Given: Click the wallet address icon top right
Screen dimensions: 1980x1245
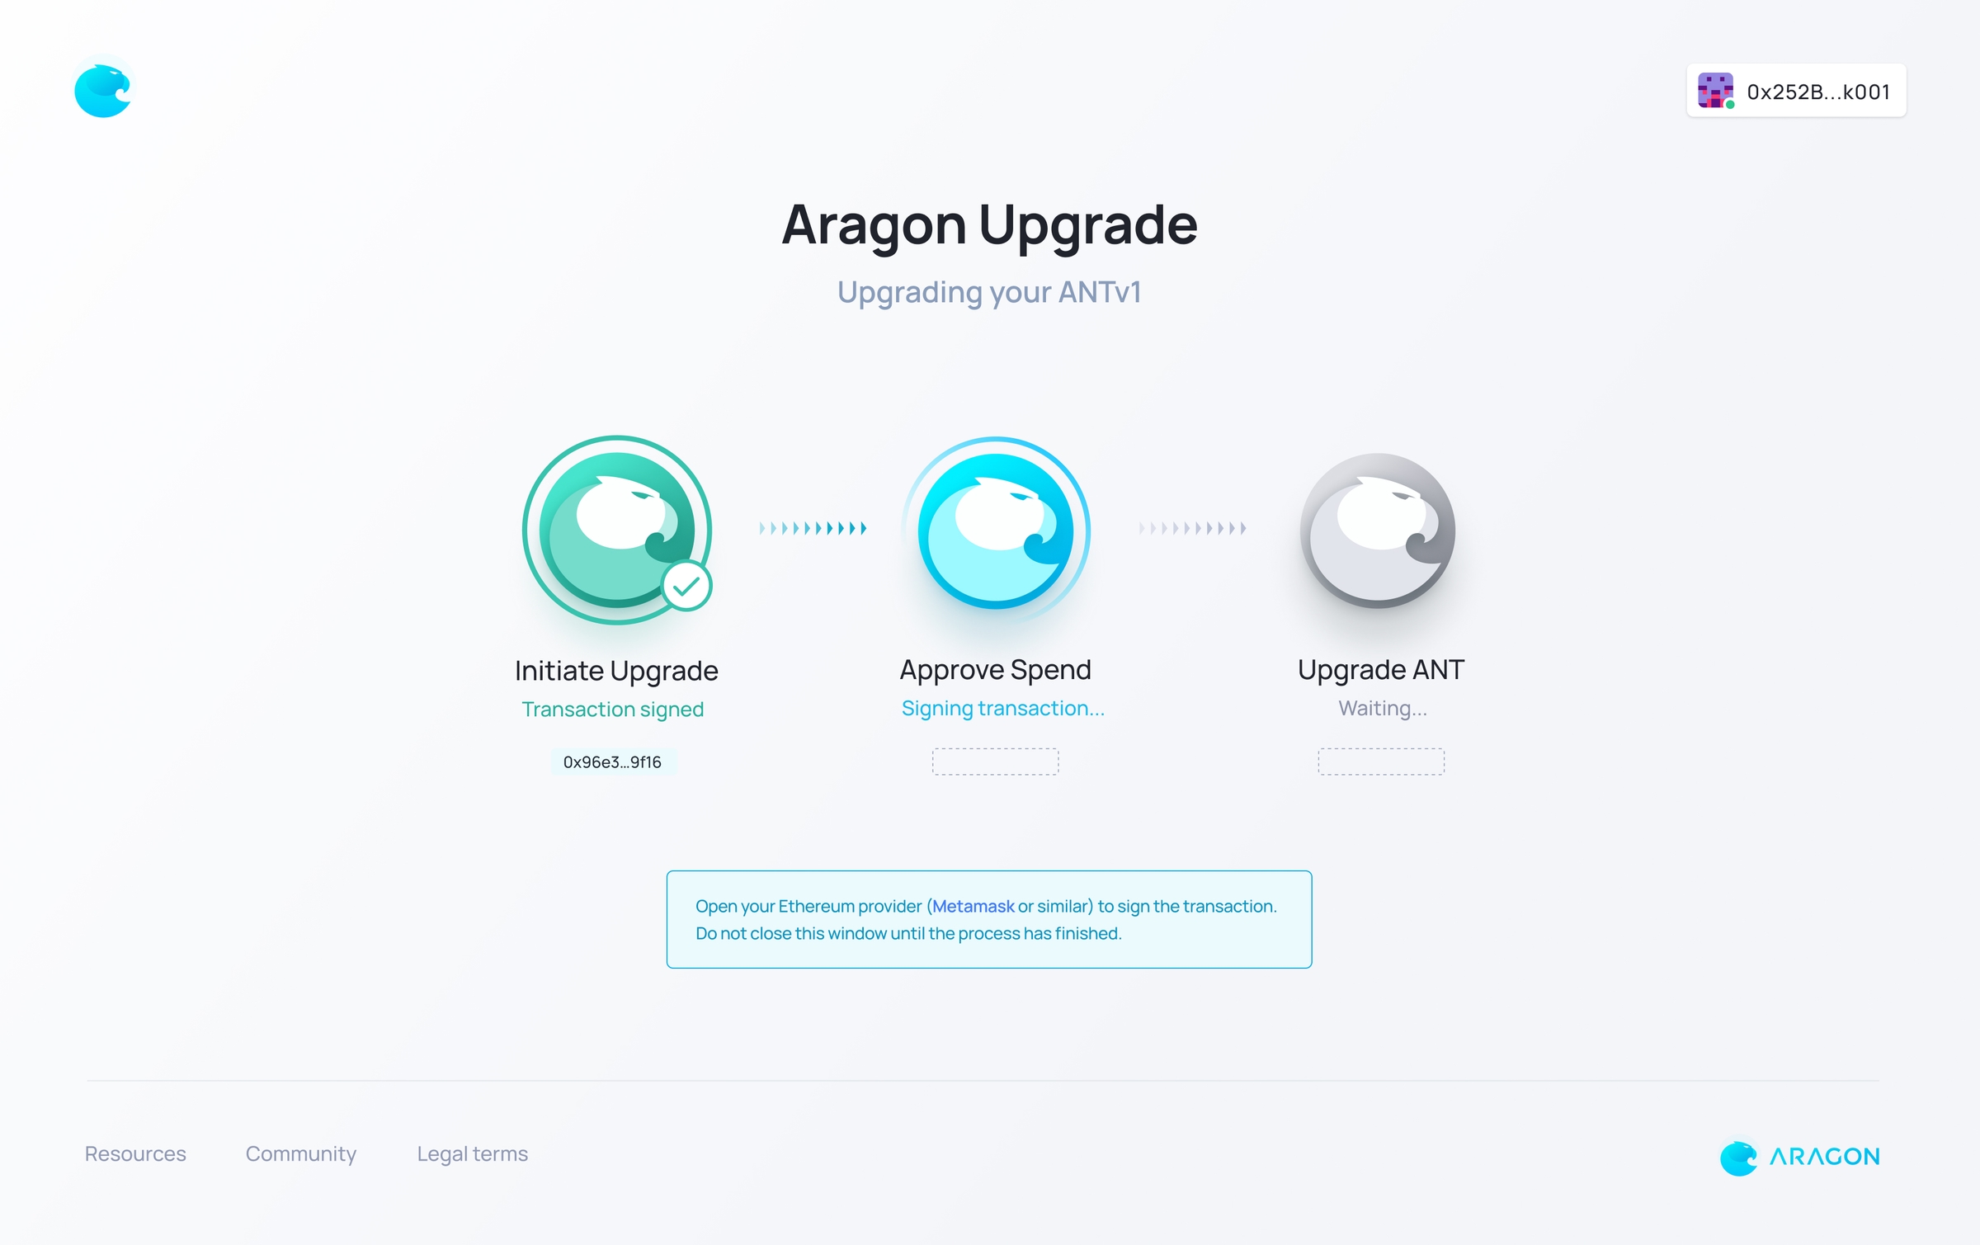Looking at the screenshot, I should pyautogui.click(x=1716, y=91).
